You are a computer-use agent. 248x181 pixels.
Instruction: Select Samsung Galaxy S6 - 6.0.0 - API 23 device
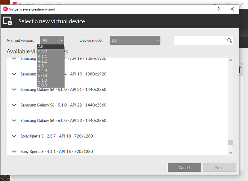(63, 121)
